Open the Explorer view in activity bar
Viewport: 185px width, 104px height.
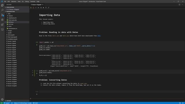tap(2, 5)
